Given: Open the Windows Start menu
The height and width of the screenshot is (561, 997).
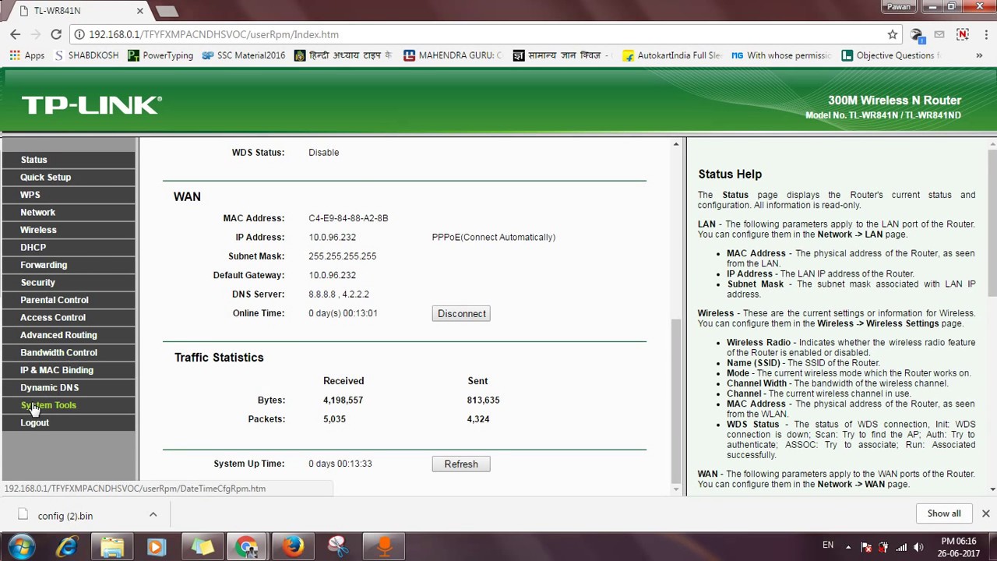Looking at the screenshot, I should (21, 546).
